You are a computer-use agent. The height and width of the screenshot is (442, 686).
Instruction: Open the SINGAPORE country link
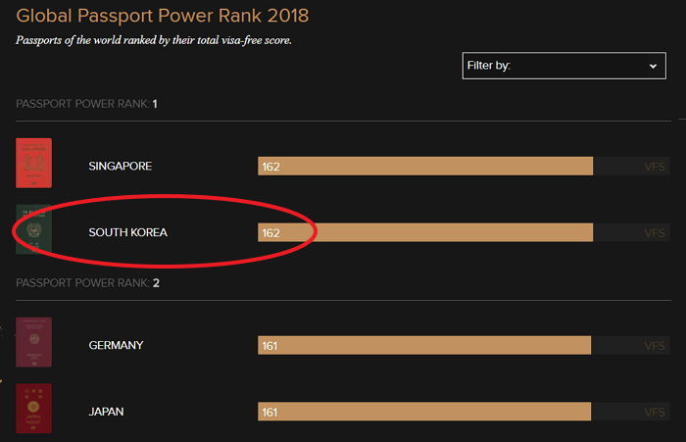point(121,167)
